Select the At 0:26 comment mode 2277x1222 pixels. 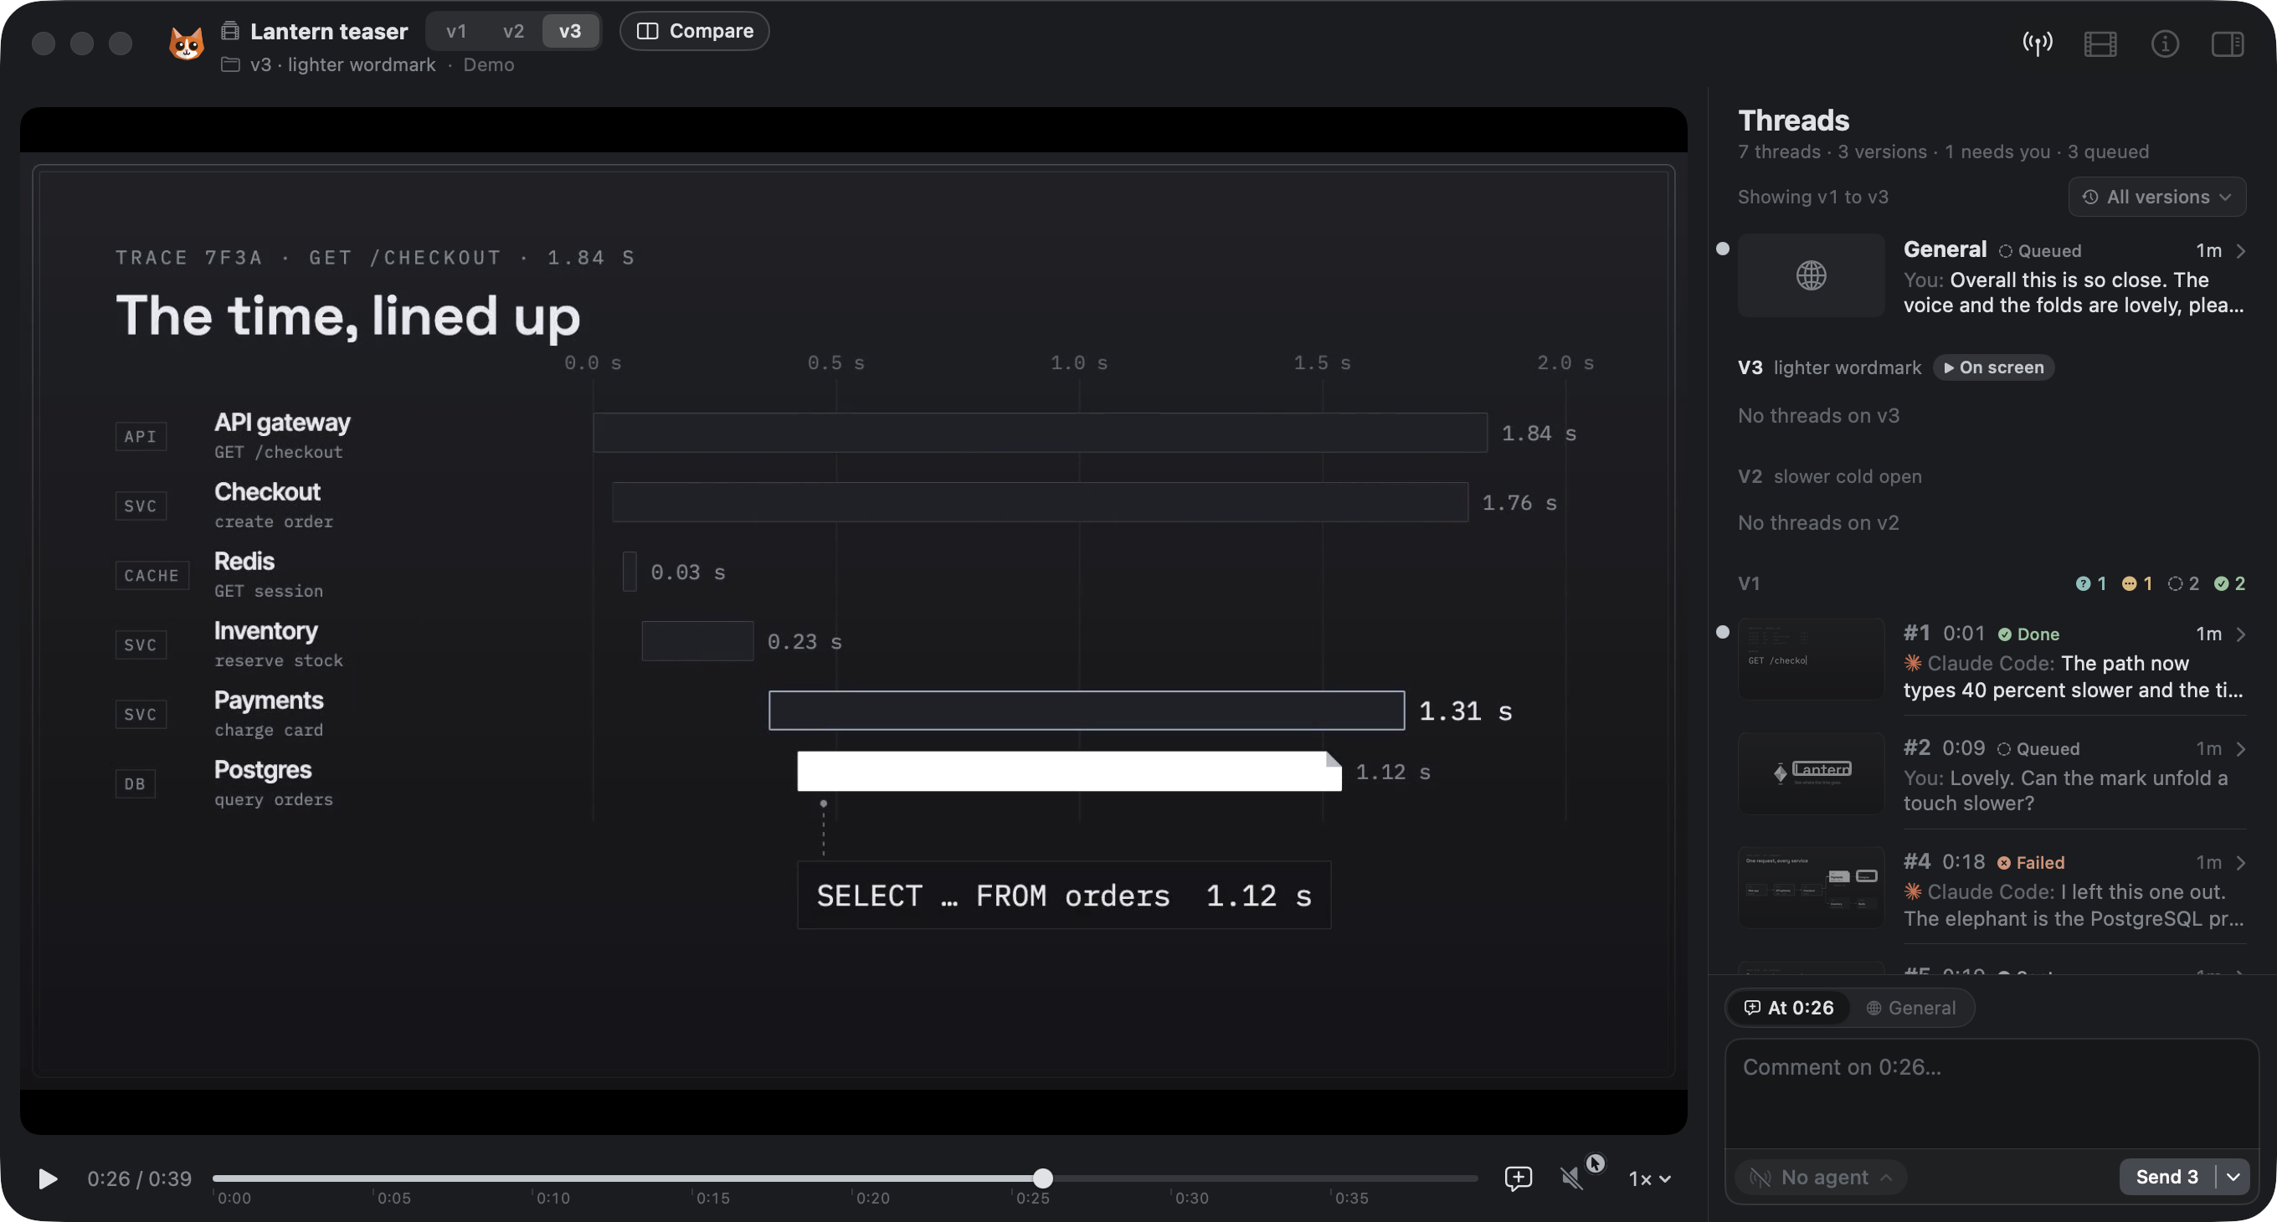1788,1007
